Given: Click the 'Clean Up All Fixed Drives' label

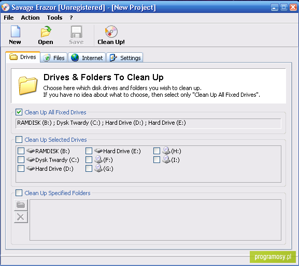Looking at the screenshot, I should (x=55, y=112).
